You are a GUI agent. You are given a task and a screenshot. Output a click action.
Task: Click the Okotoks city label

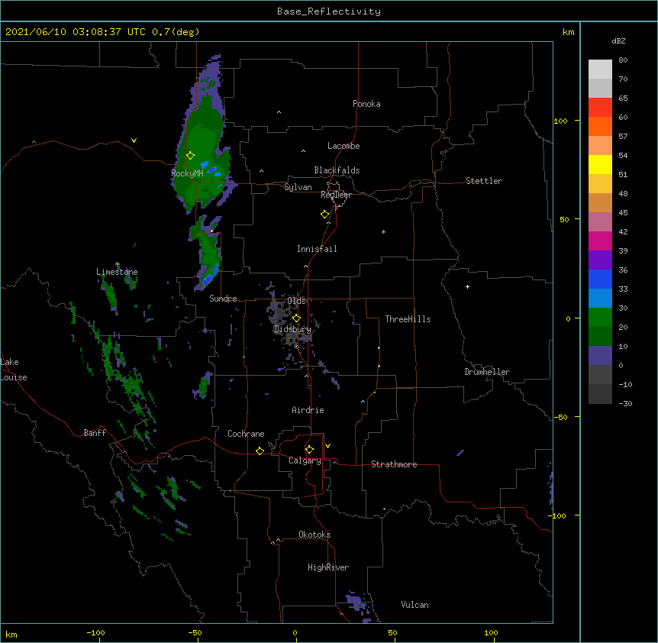click(x=314, y=535)
